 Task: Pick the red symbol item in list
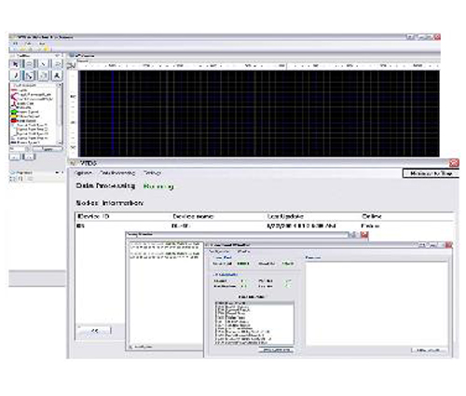[24, 120]
